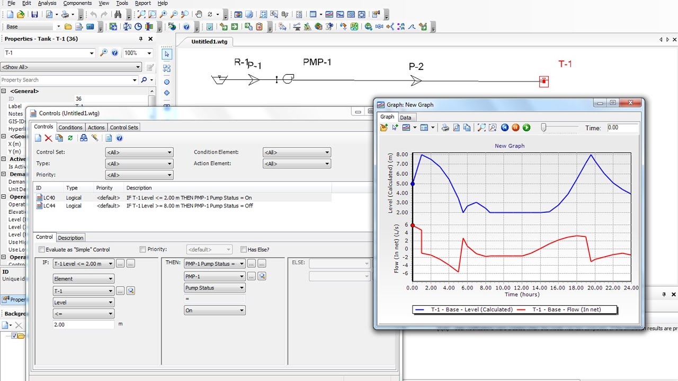
Task: Click the Time value field in Graph
Action: pyautogui.click(x=622, y=128)
